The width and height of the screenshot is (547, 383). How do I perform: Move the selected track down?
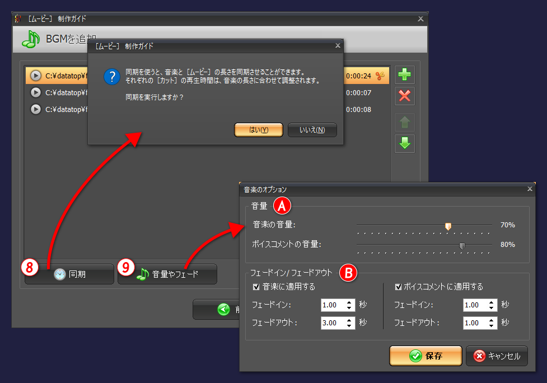404,143
